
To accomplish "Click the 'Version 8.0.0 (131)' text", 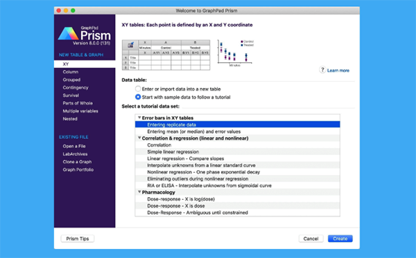I will click(92, 43).
